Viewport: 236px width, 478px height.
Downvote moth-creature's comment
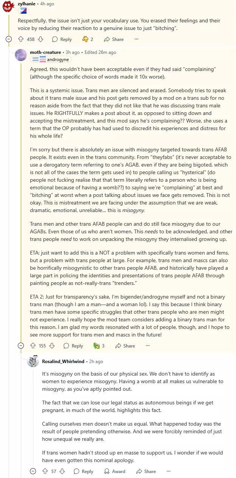[52, 346]
